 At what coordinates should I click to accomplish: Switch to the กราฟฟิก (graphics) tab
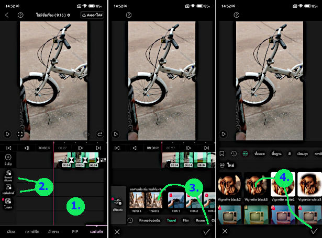(32, 232)
